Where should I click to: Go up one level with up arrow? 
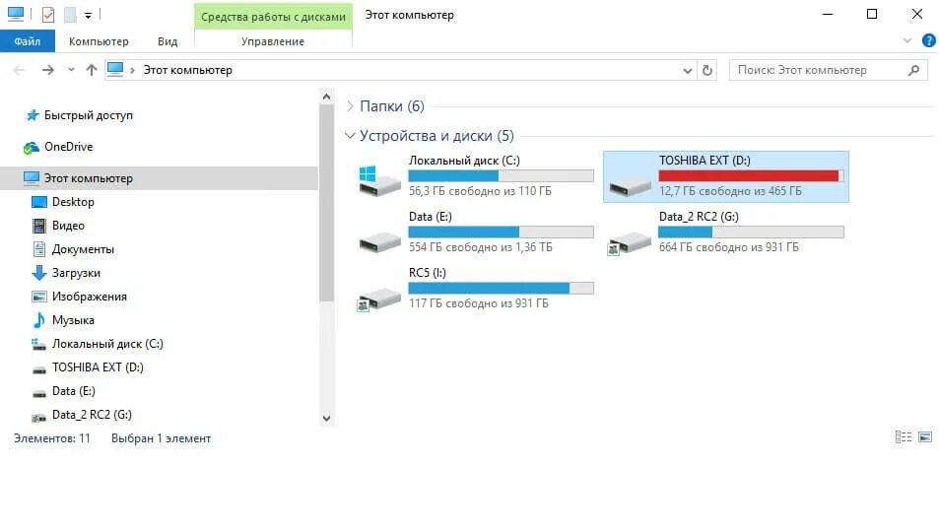pos(92,70)
